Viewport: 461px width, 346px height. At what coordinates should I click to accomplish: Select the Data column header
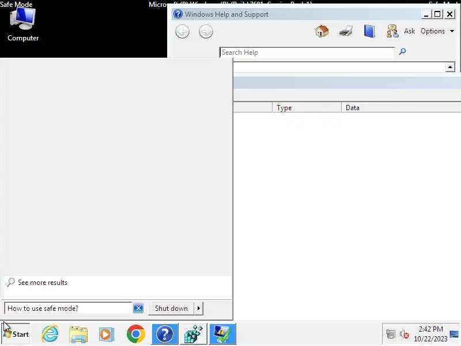[401, 108]
